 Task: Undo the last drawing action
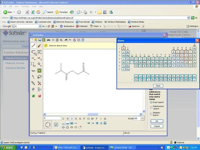pos(66,40)
